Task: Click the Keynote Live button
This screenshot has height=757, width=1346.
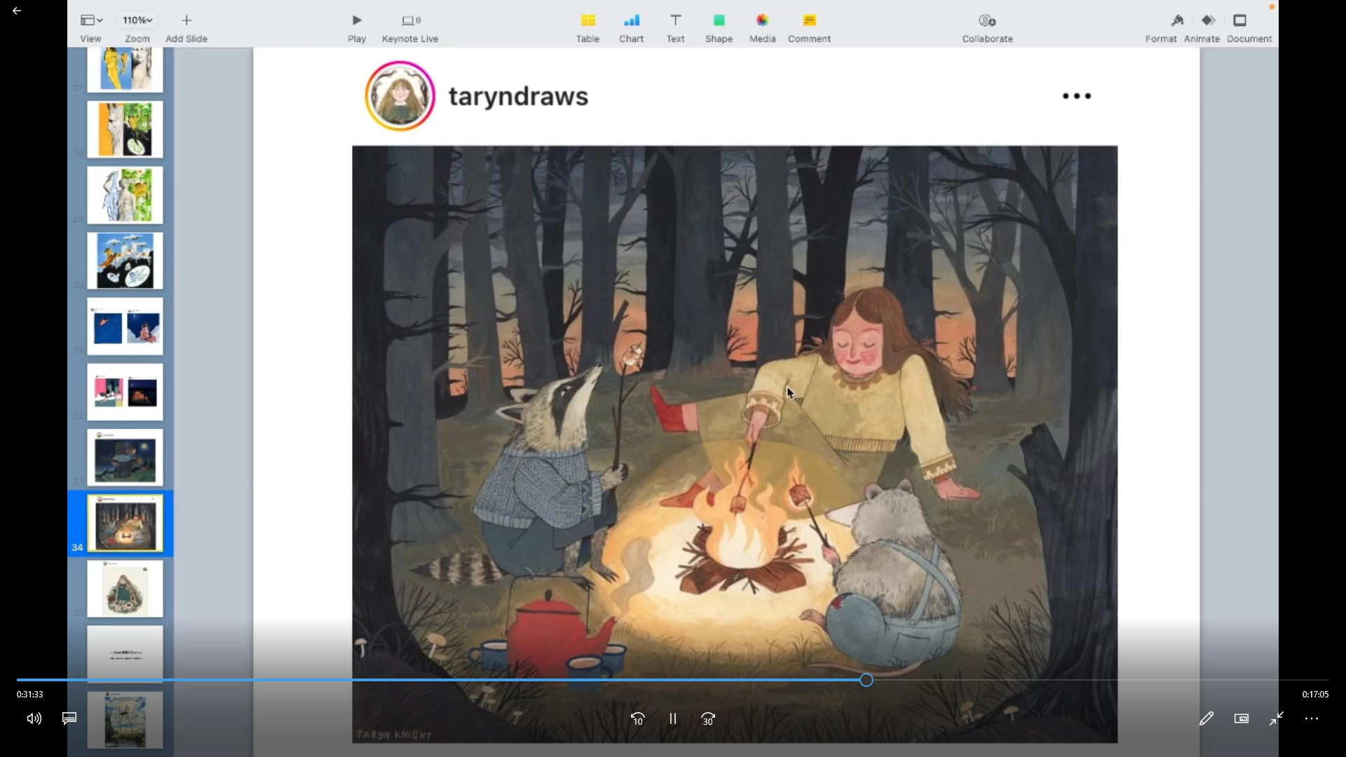Action: (410, 21)
